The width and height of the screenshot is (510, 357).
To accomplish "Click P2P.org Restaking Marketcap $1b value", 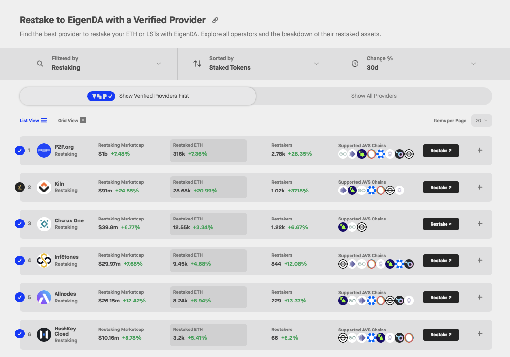I will [103, 154].
